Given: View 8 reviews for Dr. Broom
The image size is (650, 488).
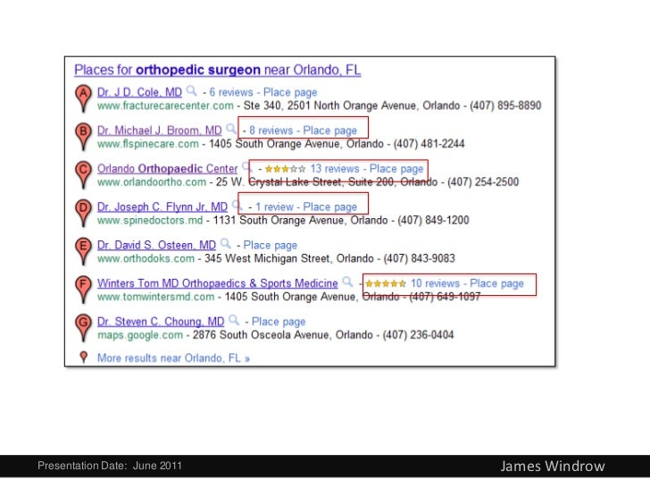Looking at the screenshot, I should point(271,130).
